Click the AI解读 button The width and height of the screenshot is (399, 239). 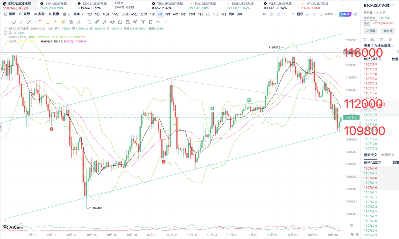[345, 14]
